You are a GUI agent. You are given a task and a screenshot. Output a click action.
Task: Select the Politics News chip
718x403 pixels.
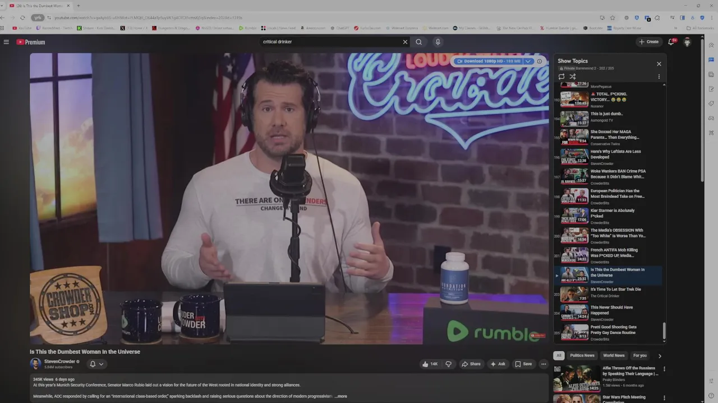click(x=582, y=355)
